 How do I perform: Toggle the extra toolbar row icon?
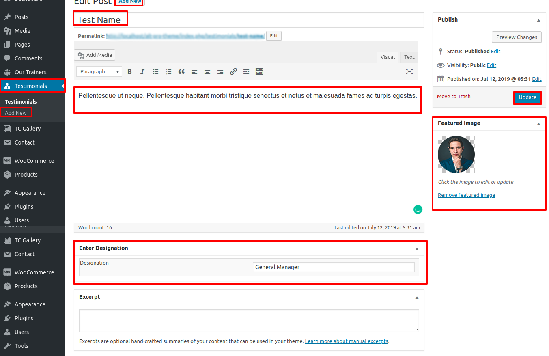click(x=259, y=72)
